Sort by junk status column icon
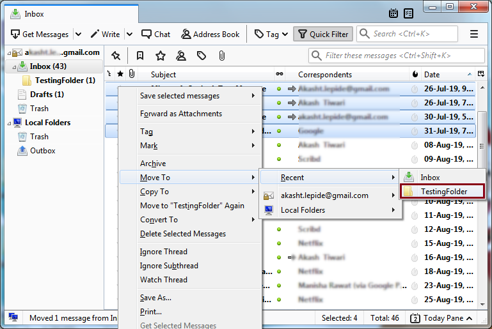 pyautogui.click(x=415, y=74)
